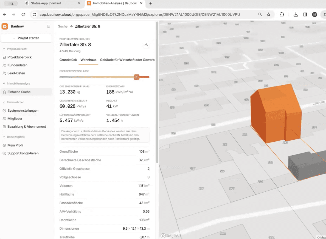Click Gesamtenergiebedarf value 60.028 kWh/a

point(72,106)
